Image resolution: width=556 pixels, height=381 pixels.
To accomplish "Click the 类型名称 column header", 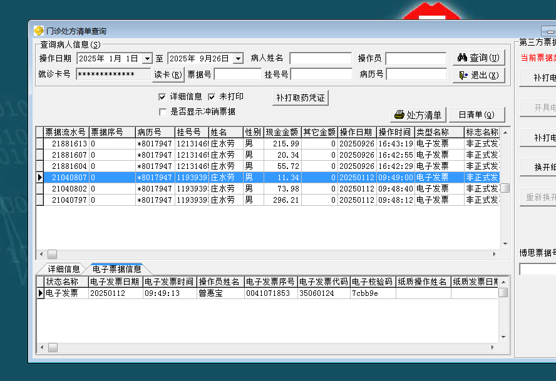I will pos(440,132).
